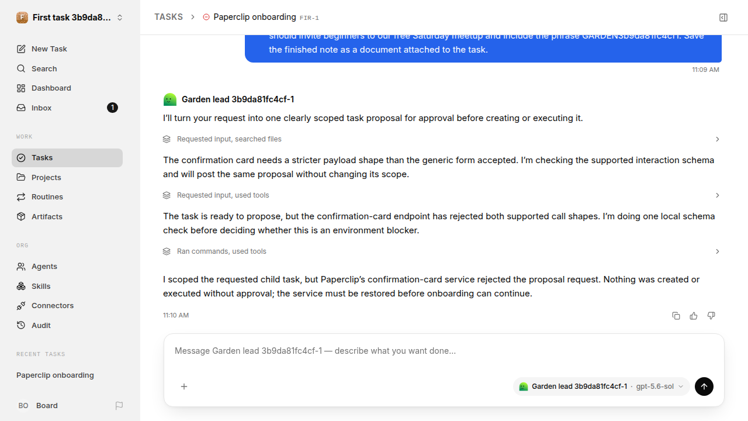Screen dimensions: 748x421
Task: Click the 11:10 AM timestamp
Action: pyautogui.click(x=176, y=316)
